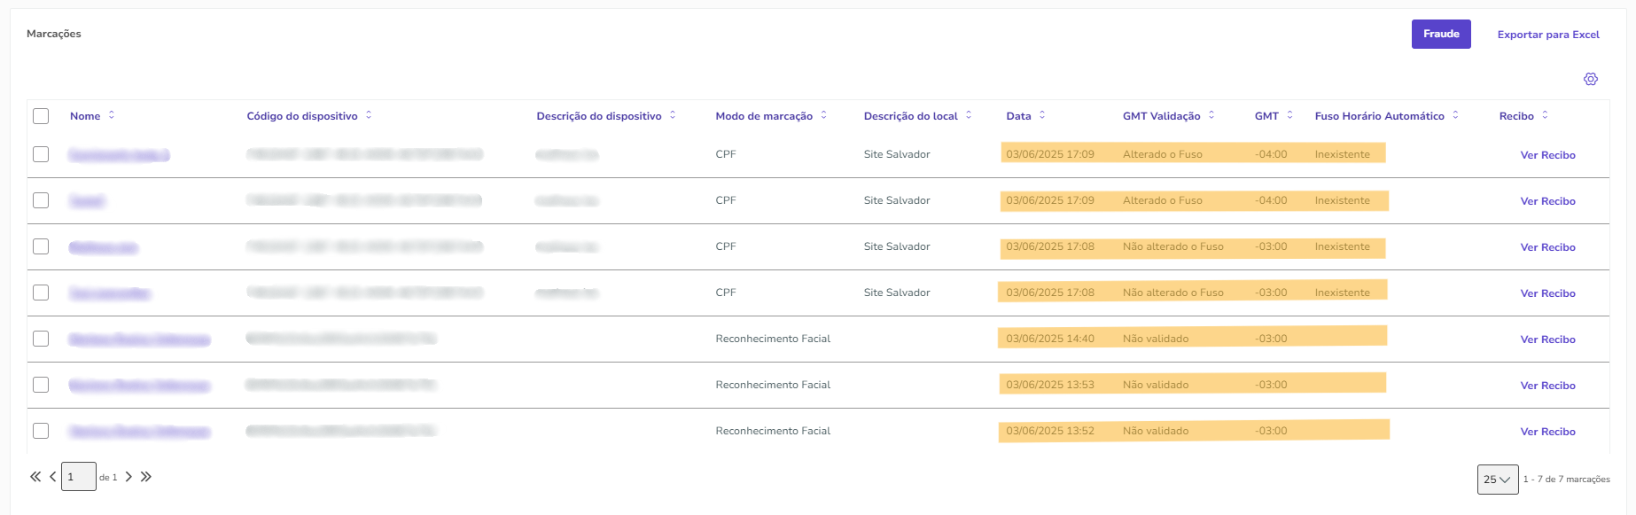The height and width of the screenshot is (515, 1636).
Task: Check the 03/06/2025 13:52 row checkbox
Action: [x=41, y=431]
